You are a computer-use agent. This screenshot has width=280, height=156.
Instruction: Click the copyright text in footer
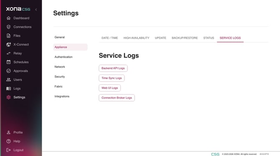coord(239,154)
